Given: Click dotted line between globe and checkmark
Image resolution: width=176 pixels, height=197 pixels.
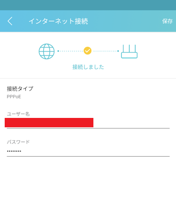Looking at the screenshot, I should click(70, 51).
